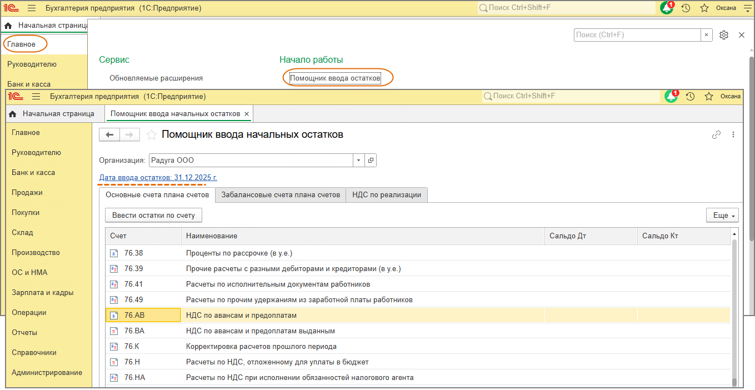Screen dimensions: 755x390
Task: Close Помощник ввода начальных остатков tab
Action: click(247, 114)
